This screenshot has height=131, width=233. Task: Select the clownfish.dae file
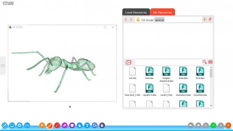(200, 90)
